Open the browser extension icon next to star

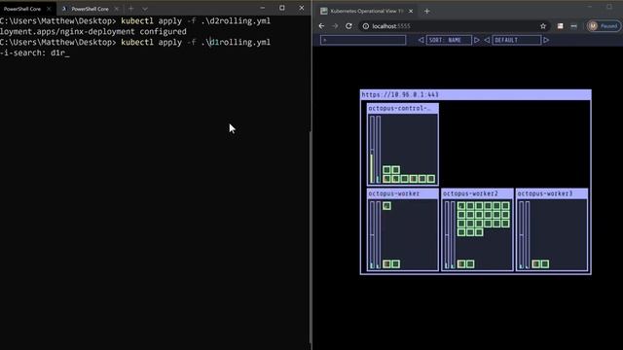(x=561, y=26)
